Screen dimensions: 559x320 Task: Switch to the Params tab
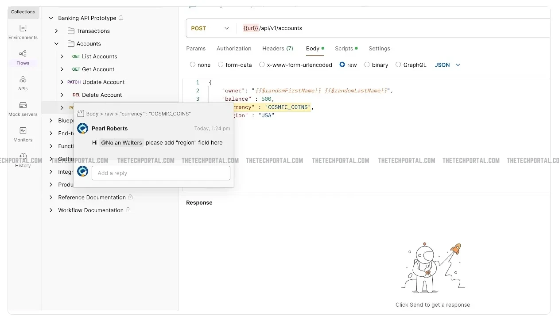(x=196, y=49)
